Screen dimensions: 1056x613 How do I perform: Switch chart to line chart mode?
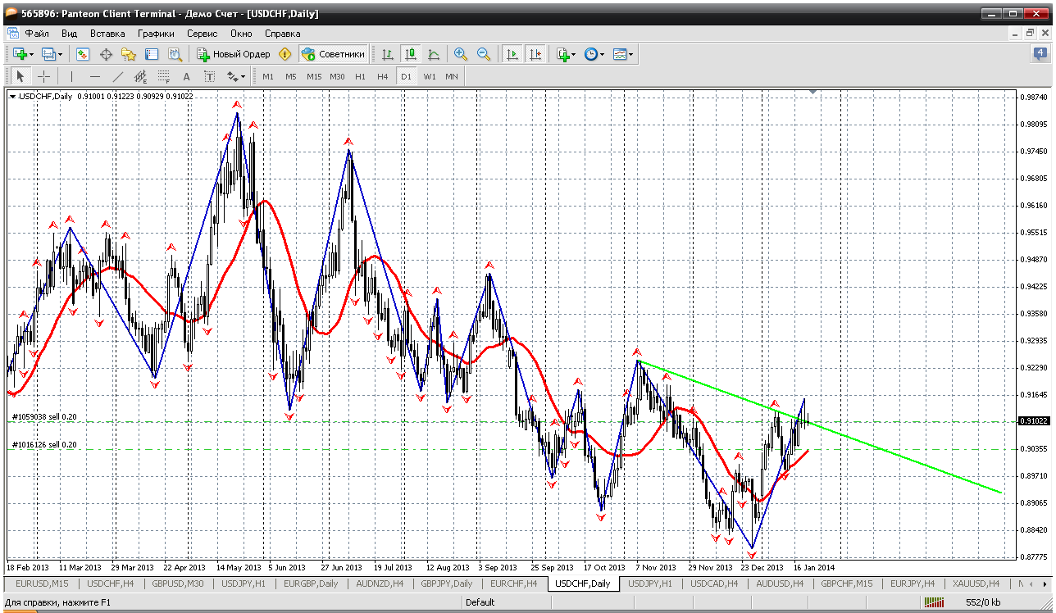[434, 54]
